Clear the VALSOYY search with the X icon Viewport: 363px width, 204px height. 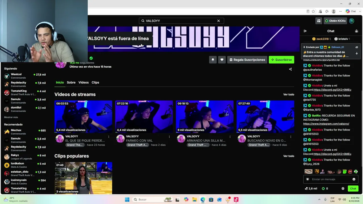click(218, 21)
